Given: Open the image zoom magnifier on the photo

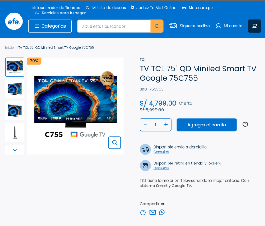Looking at the screenshot, I should tap(114, 142).
